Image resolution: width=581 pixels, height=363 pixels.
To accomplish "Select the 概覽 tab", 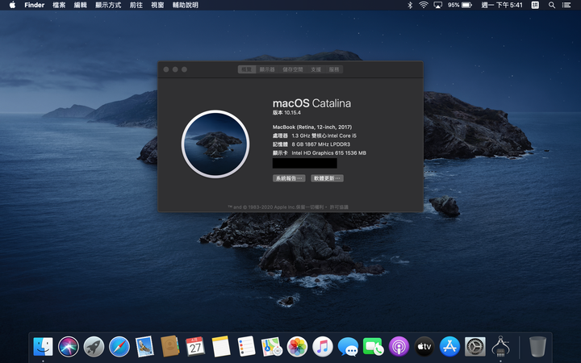I will point(247,69).
